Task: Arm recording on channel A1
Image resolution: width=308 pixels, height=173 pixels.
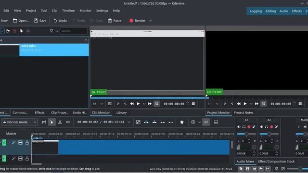Action: coord(249,127)
